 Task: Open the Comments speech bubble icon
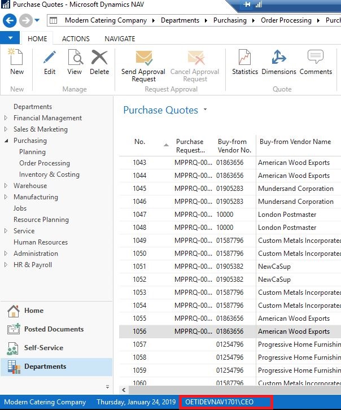316,56
